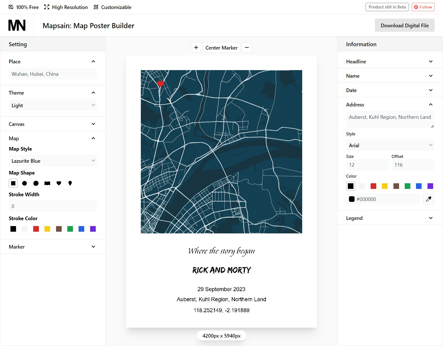Select the location pin map shape

70,183
